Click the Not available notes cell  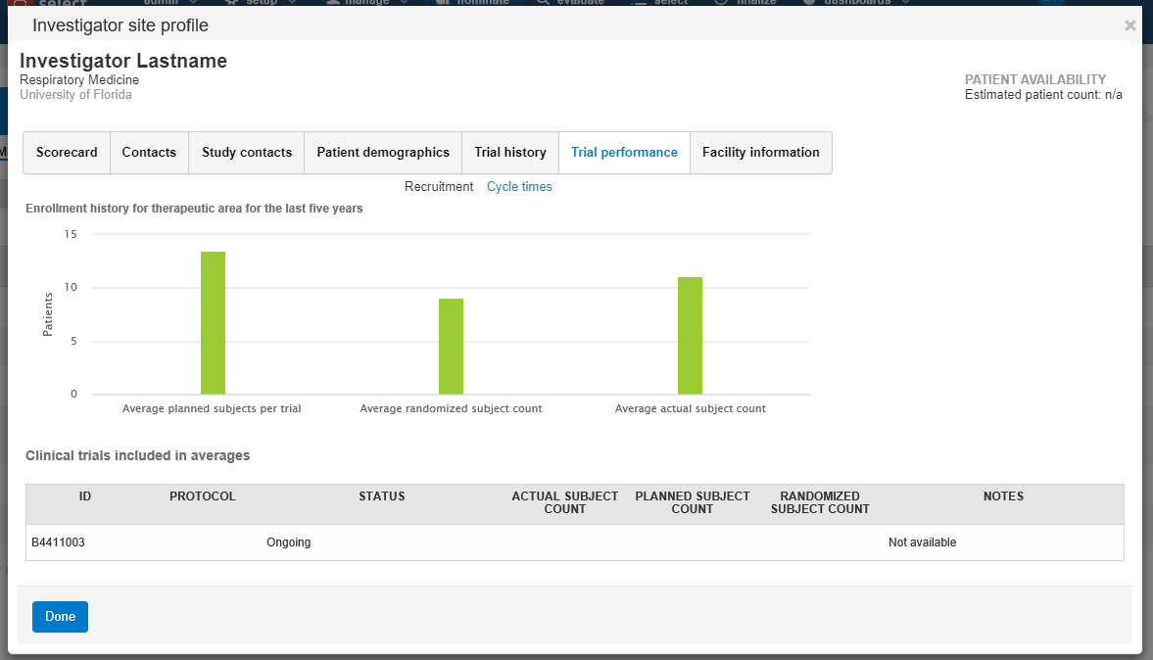click(922, 542)
